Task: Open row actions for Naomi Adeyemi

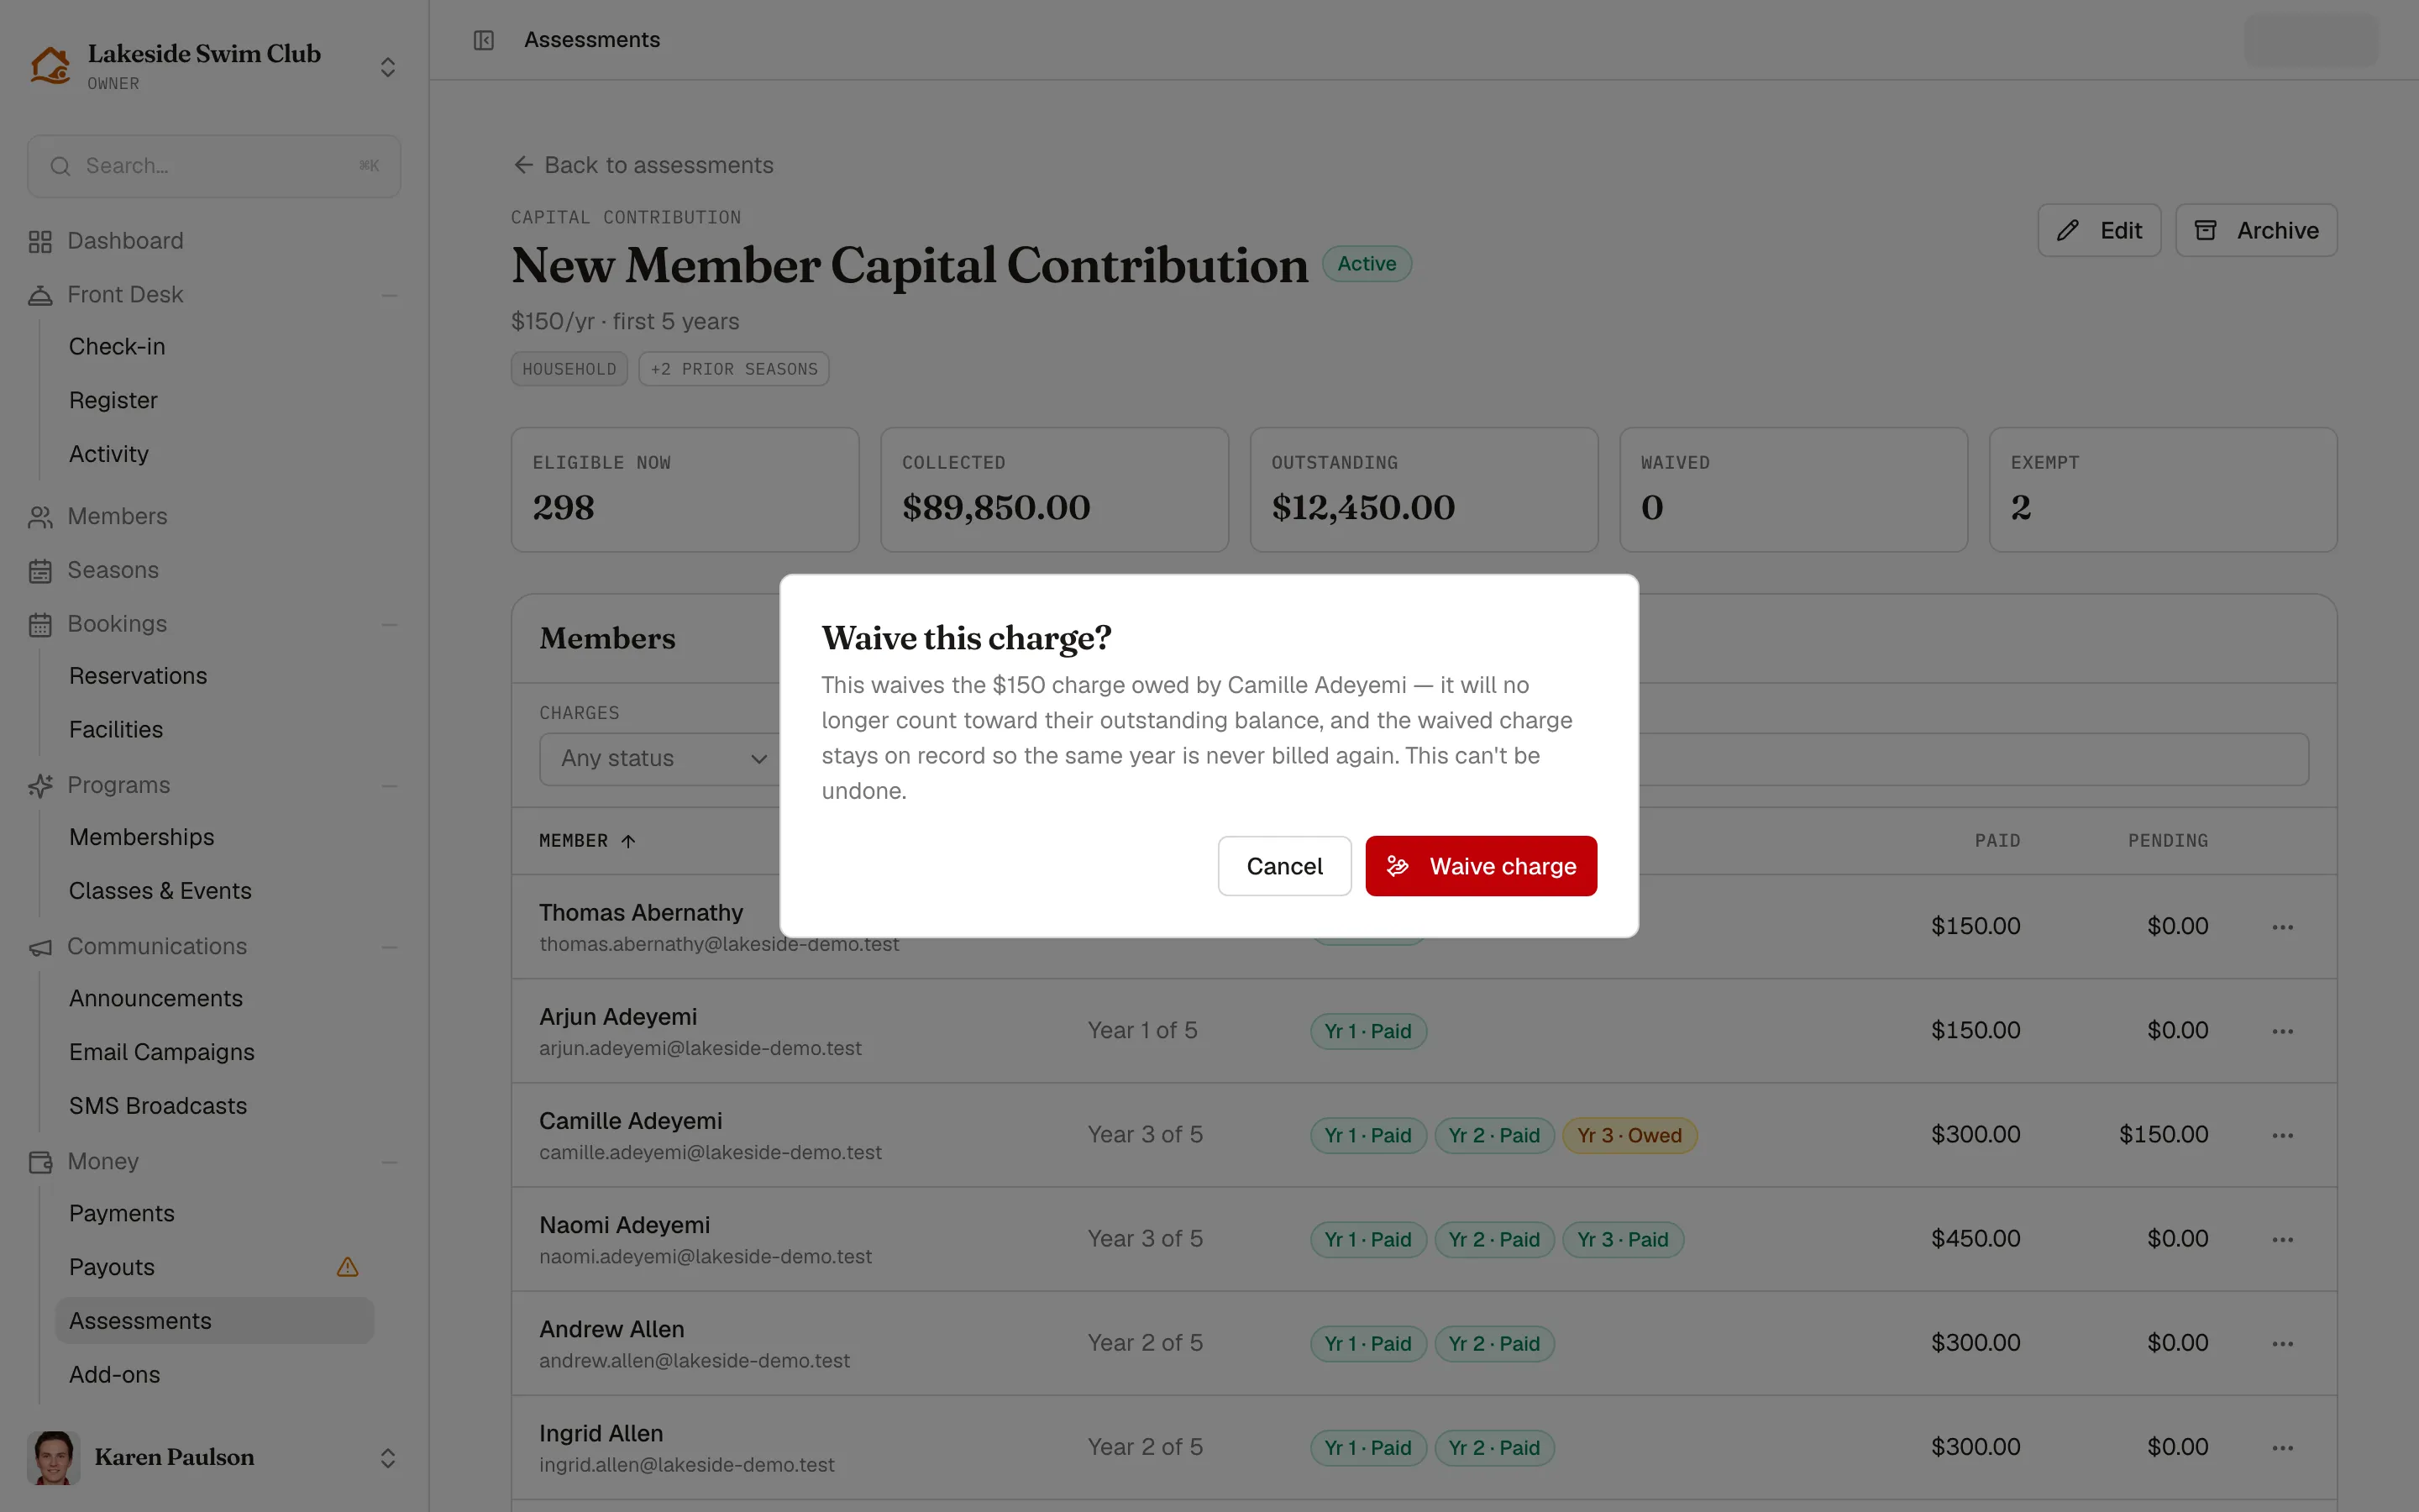Action: pos(2282,1239)
